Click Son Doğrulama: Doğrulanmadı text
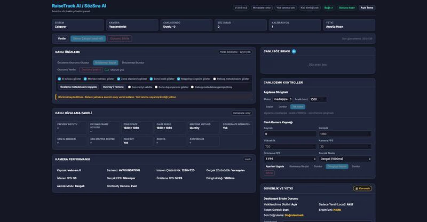The height and width of the screenshot is (222, 427). (x=283, y=215)
